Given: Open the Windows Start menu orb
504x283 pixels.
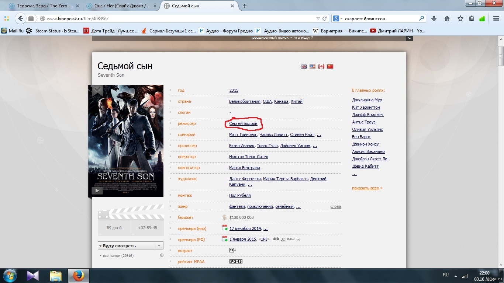Looking at the screenshot, I should (10, 276).
